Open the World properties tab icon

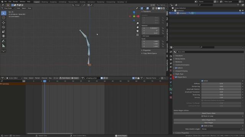tap(171, 70)
